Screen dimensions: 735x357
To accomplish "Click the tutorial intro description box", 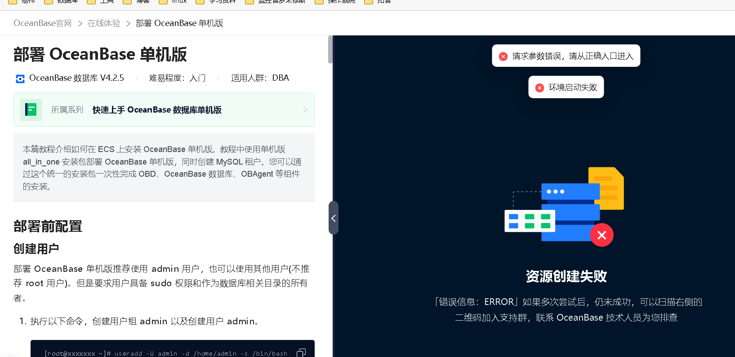I will (164, 168).
